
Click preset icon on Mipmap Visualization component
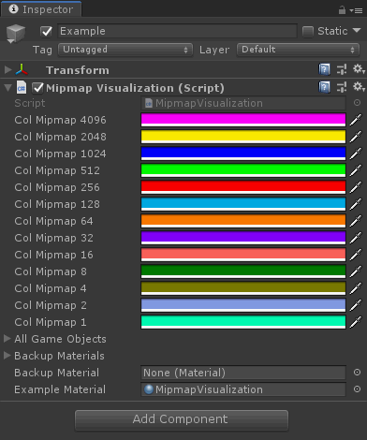point(342,87)
